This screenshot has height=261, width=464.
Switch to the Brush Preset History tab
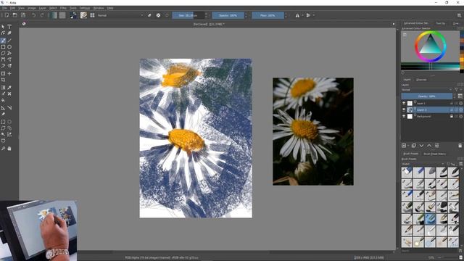point(434,154)
